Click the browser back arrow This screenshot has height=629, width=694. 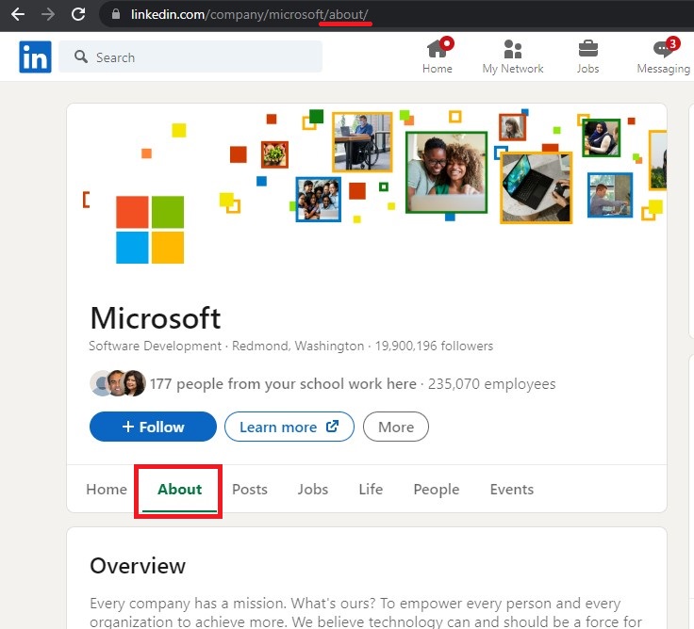click(x=17, y=14)
